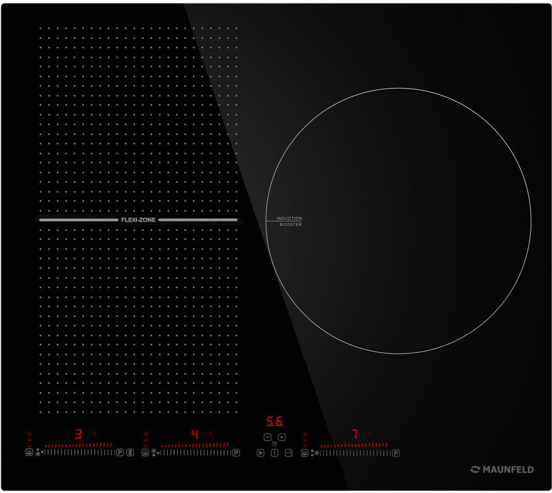The height and width of the screenshot is (493, 552).
Task: Tap the INDUCTION BOOSTER label
Action: point(290,222)
